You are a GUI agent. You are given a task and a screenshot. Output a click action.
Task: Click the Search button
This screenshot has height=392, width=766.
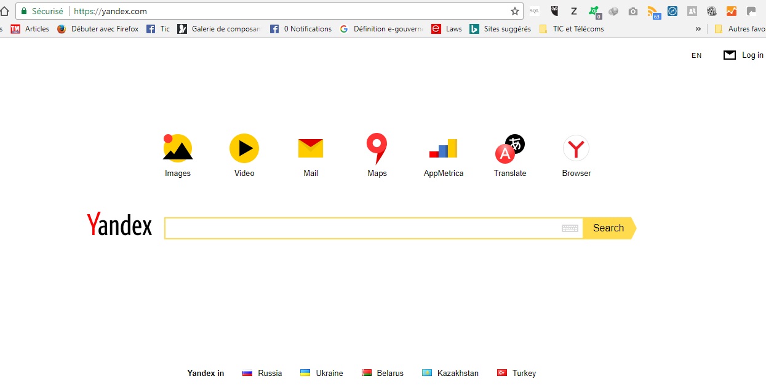coord(609,228)
